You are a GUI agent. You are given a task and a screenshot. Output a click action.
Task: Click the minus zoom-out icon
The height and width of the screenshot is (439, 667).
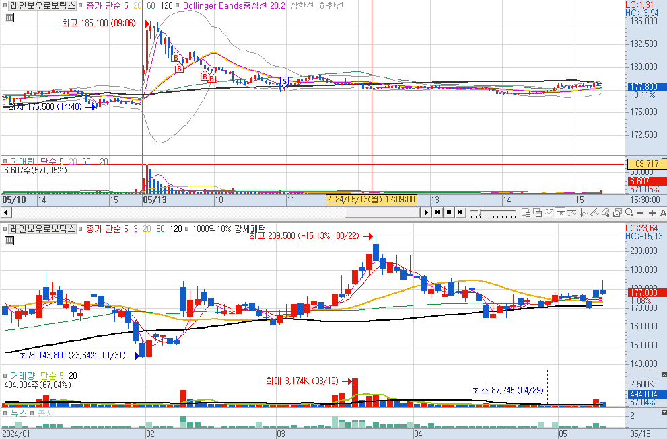point(641,213)
